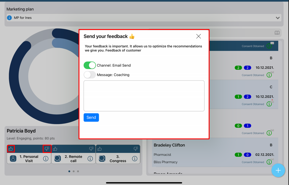Screen dimensions: 289x185
Task: Click thumbs up on Remote call card
Action: (x=55, y=149)
